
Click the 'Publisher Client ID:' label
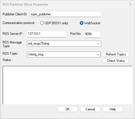click(15, 14)
